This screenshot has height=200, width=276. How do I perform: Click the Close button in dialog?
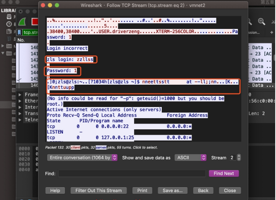click(230, 190)
